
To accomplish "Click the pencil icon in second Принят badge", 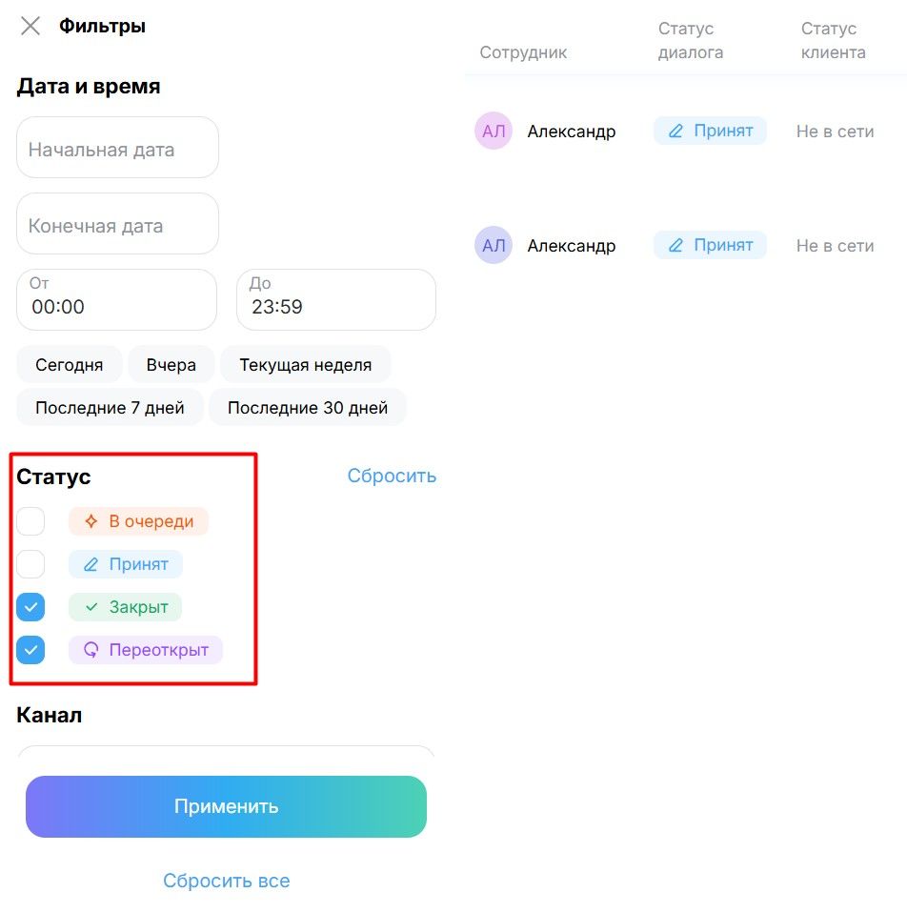I will point(676,246).
